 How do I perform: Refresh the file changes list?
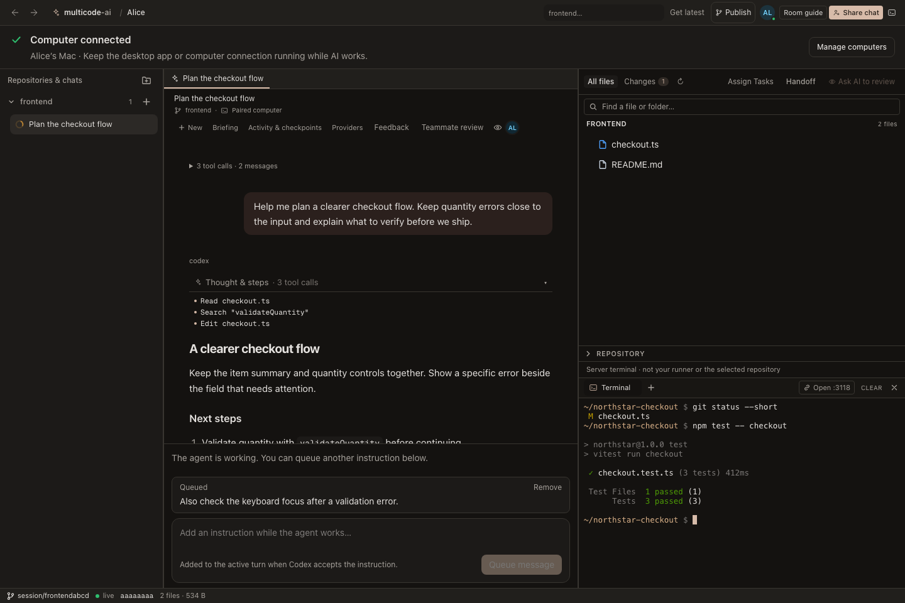point(680,82)
